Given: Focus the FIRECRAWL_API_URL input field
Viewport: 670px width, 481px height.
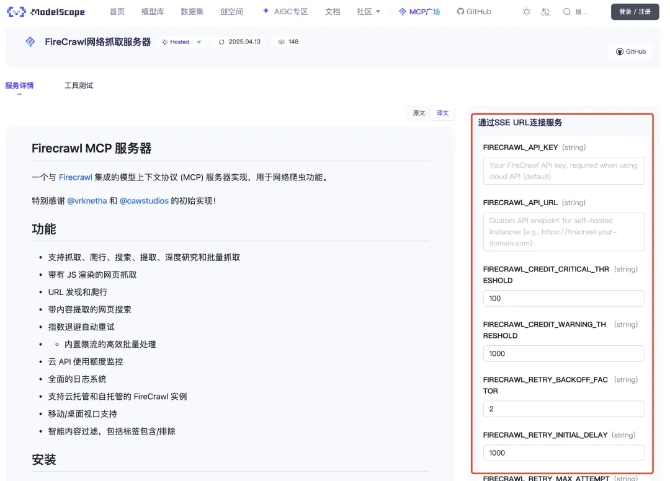Looking at the screenshot, I should point(563,232).
